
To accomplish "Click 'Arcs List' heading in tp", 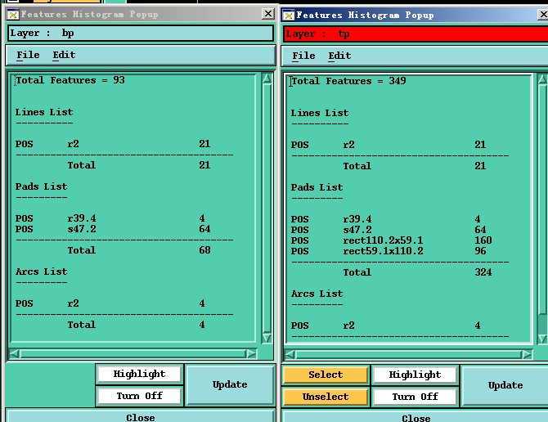I will tap(317, 294).
